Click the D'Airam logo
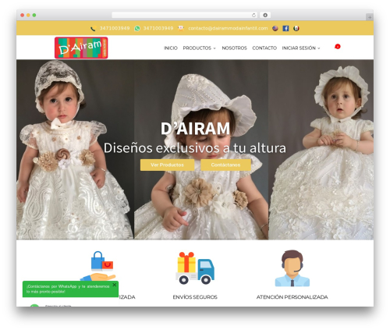Image resolution: width=390 pixels, height=330 pixels. pos(81,48)
